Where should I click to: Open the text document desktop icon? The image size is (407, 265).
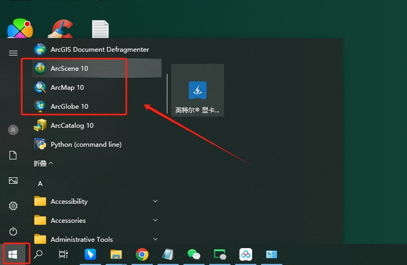pos(100,29)
